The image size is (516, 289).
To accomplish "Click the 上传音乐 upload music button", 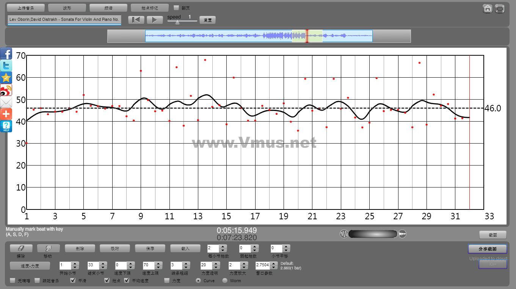I will click(x=26, y=8).
